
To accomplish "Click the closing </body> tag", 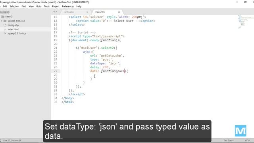I will pyautogui.click(x=68, y=98).
